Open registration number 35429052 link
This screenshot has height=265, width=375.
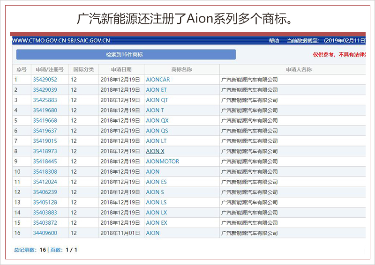coord(45,80)
